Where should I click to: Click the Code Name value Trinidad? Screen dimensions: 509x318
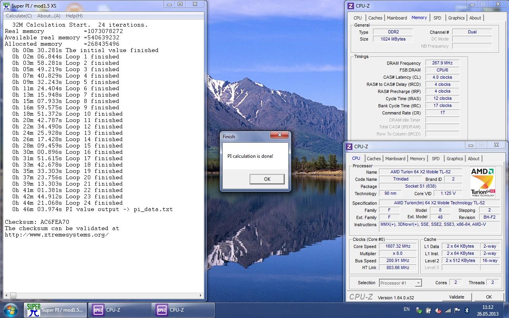coord(400,179)
